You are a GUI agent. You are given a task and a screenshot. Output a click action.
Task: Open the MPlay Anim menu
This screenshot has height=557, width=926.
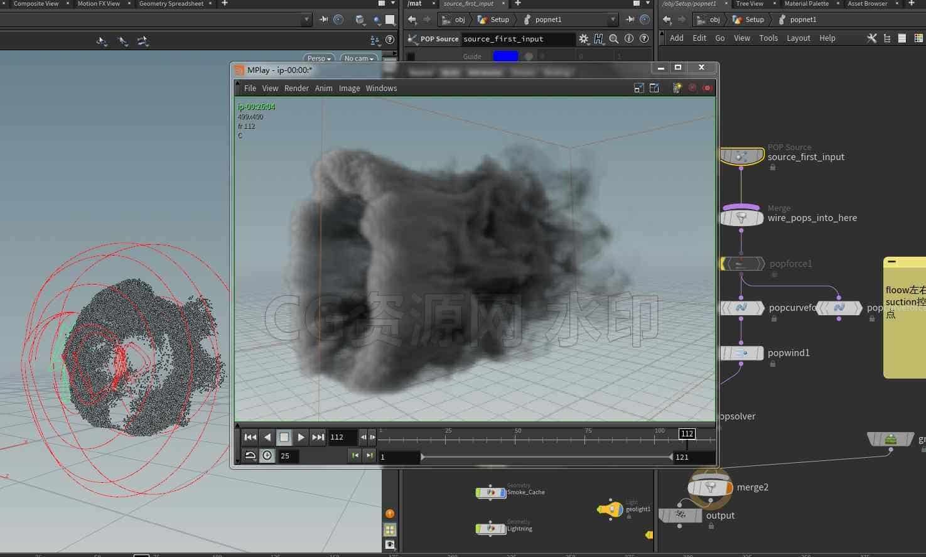click(x=323, y=89)
